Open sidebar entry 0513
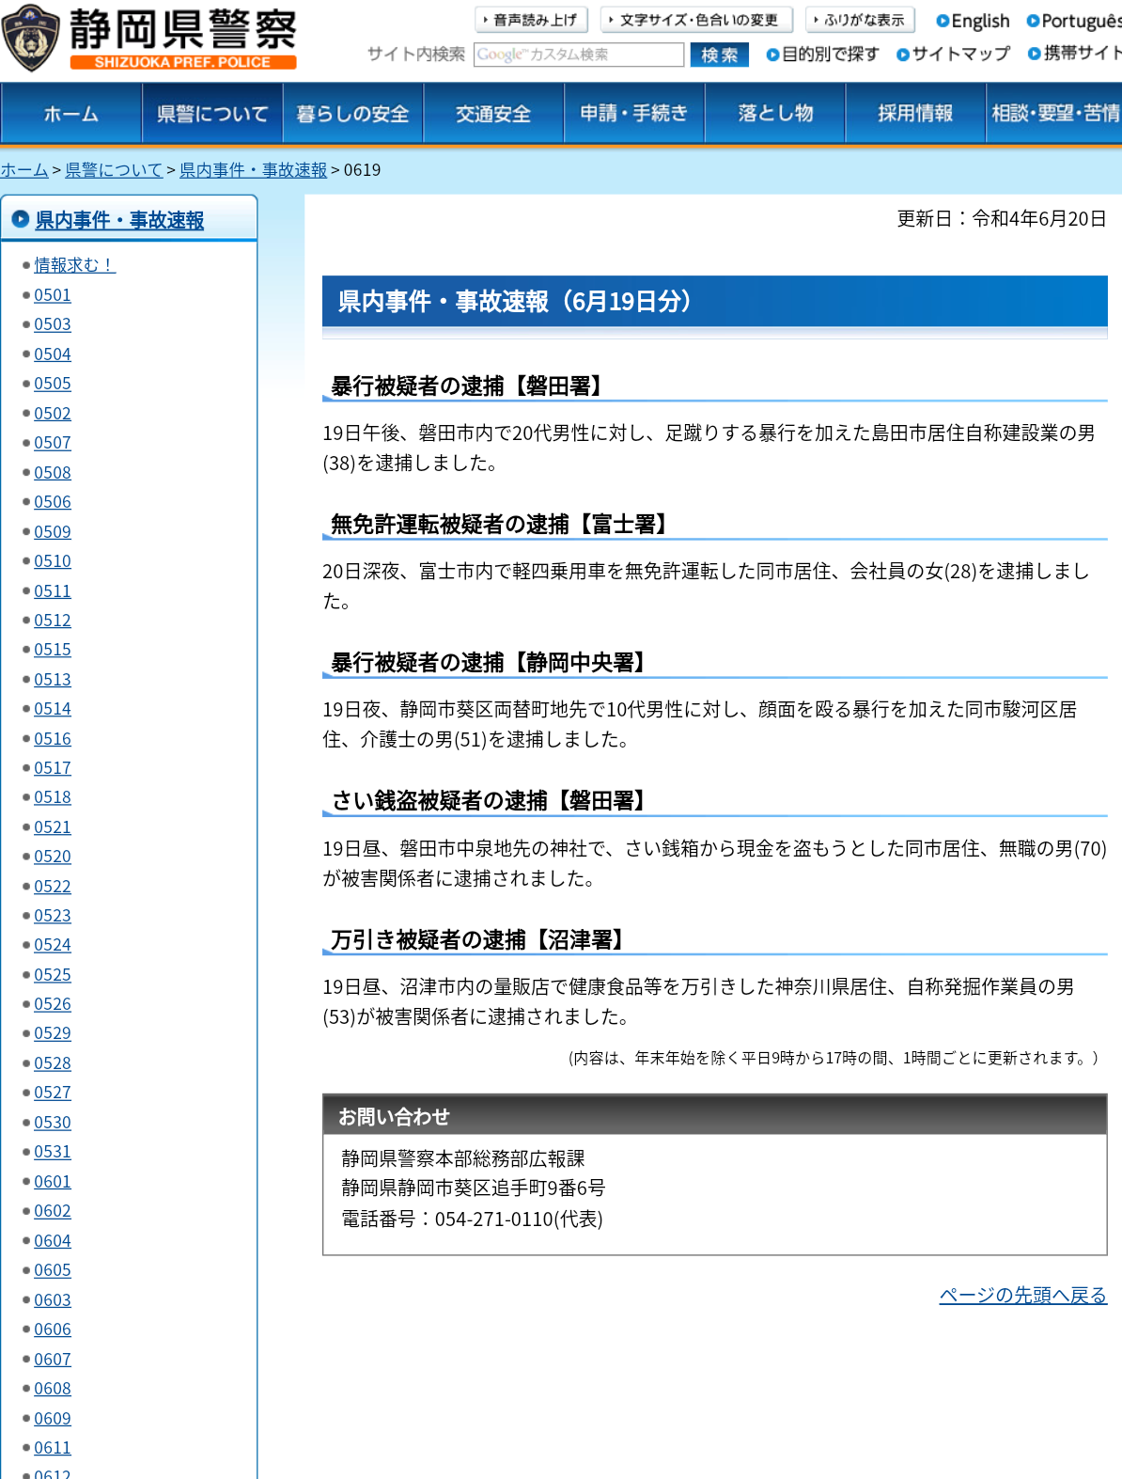Screen dimensions: 1122x1479 coord(53,680)
